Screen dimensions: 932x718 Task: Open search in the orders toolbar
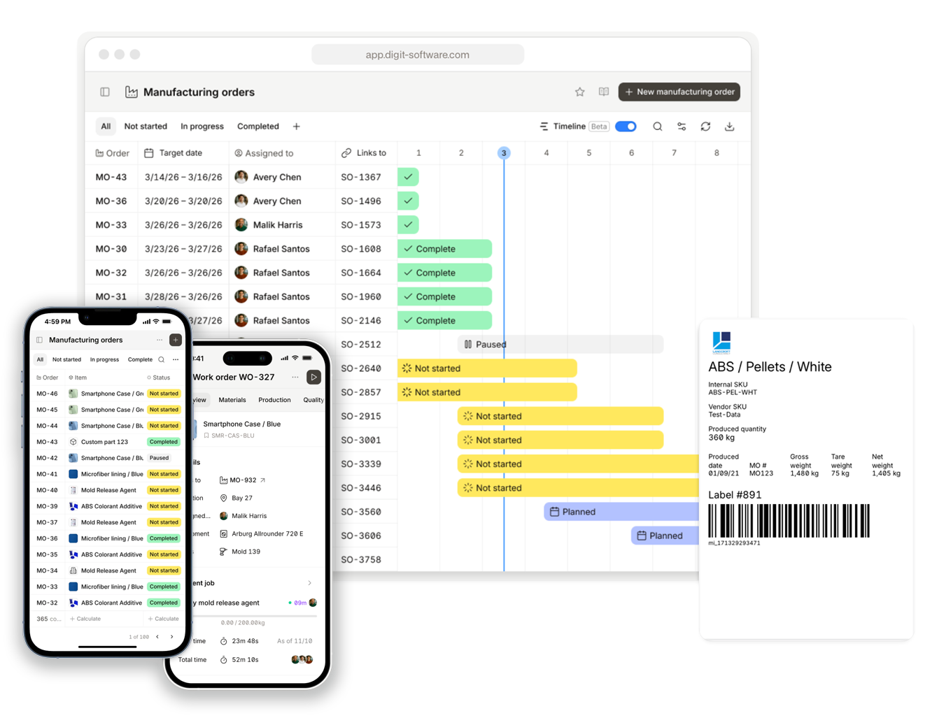tap(657, 127)
